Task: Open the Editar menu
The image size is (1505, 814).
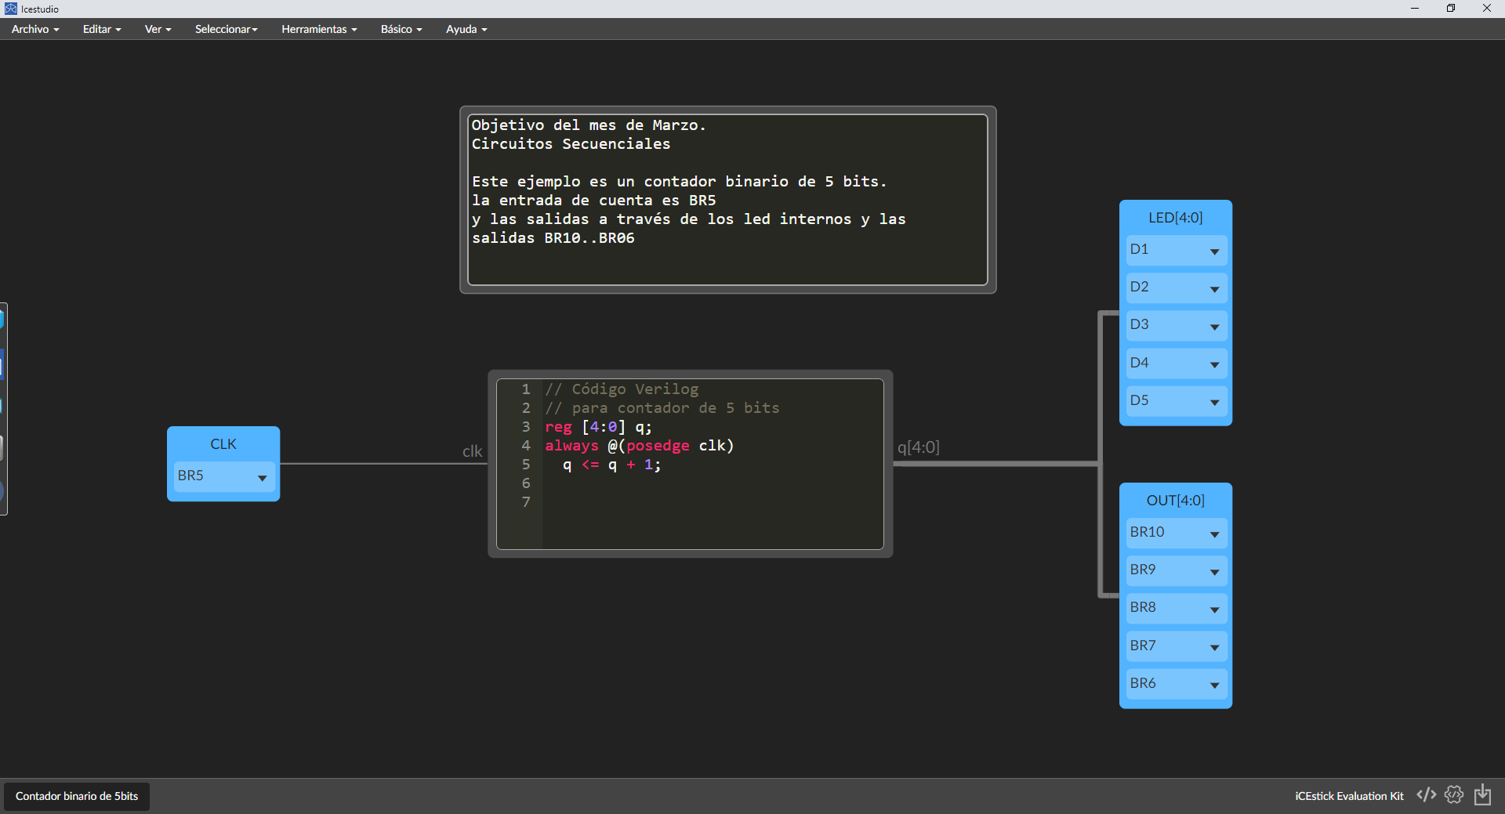Action: [102, 29]
